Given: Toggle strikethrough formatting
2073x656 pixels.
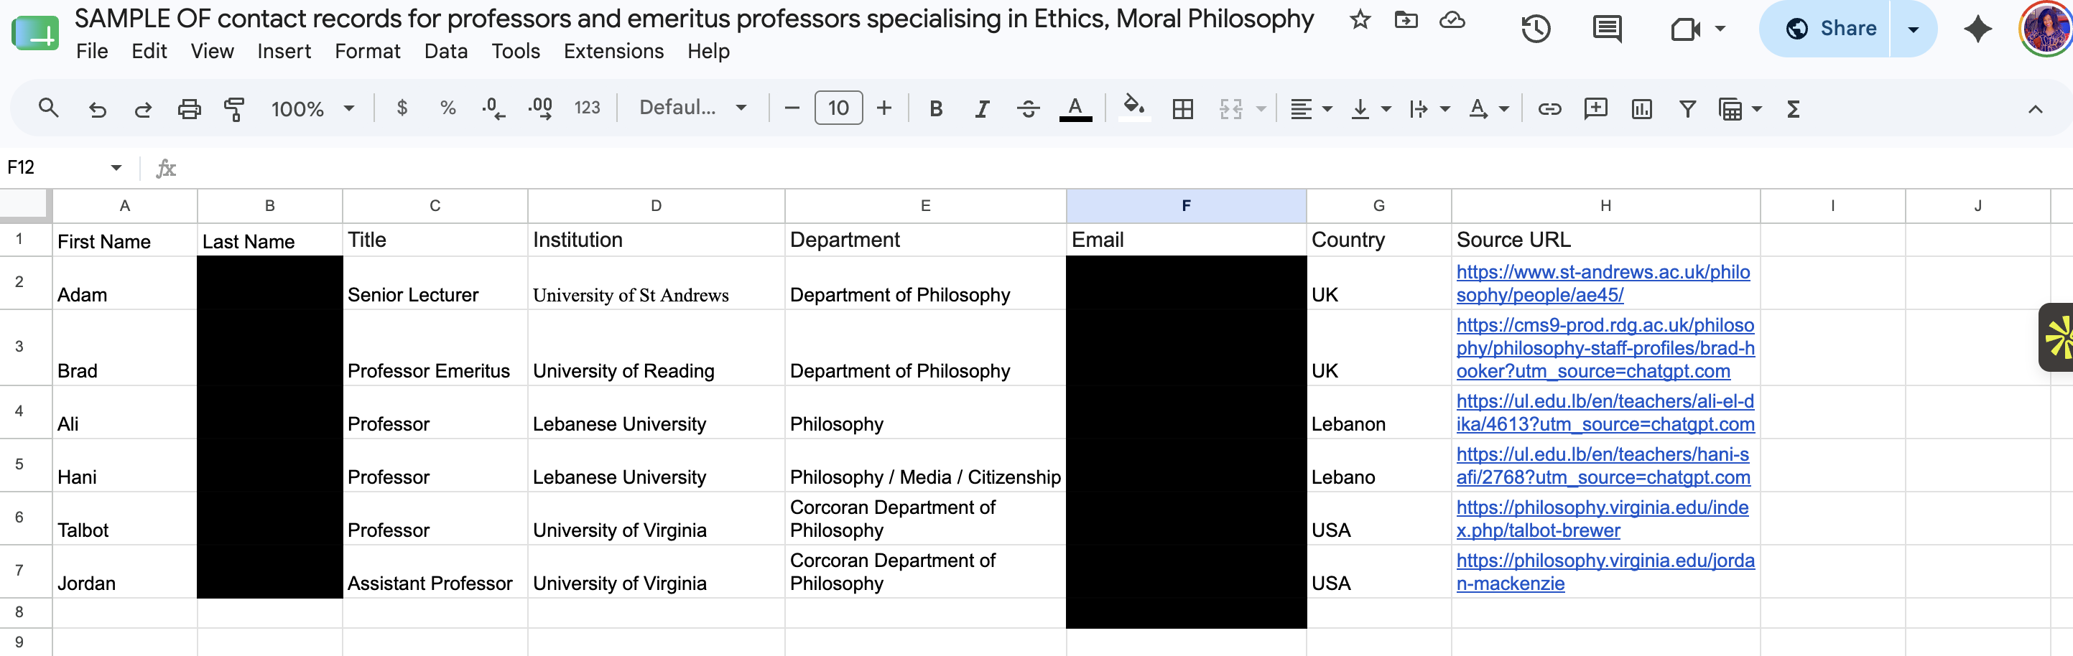Looking at the screenshot, I should click(1028, 108).
